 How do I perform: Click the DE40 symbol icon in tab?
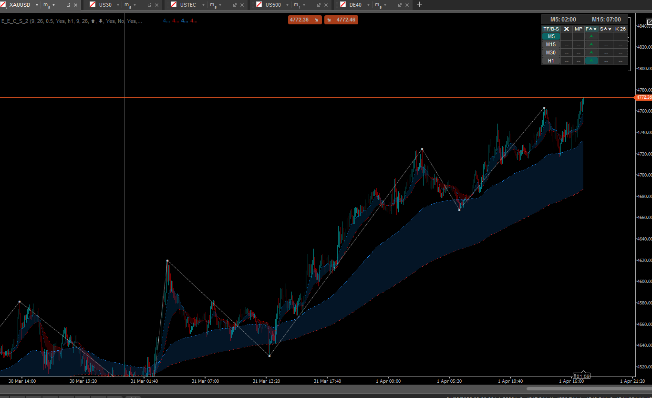[x=343, y=5]
